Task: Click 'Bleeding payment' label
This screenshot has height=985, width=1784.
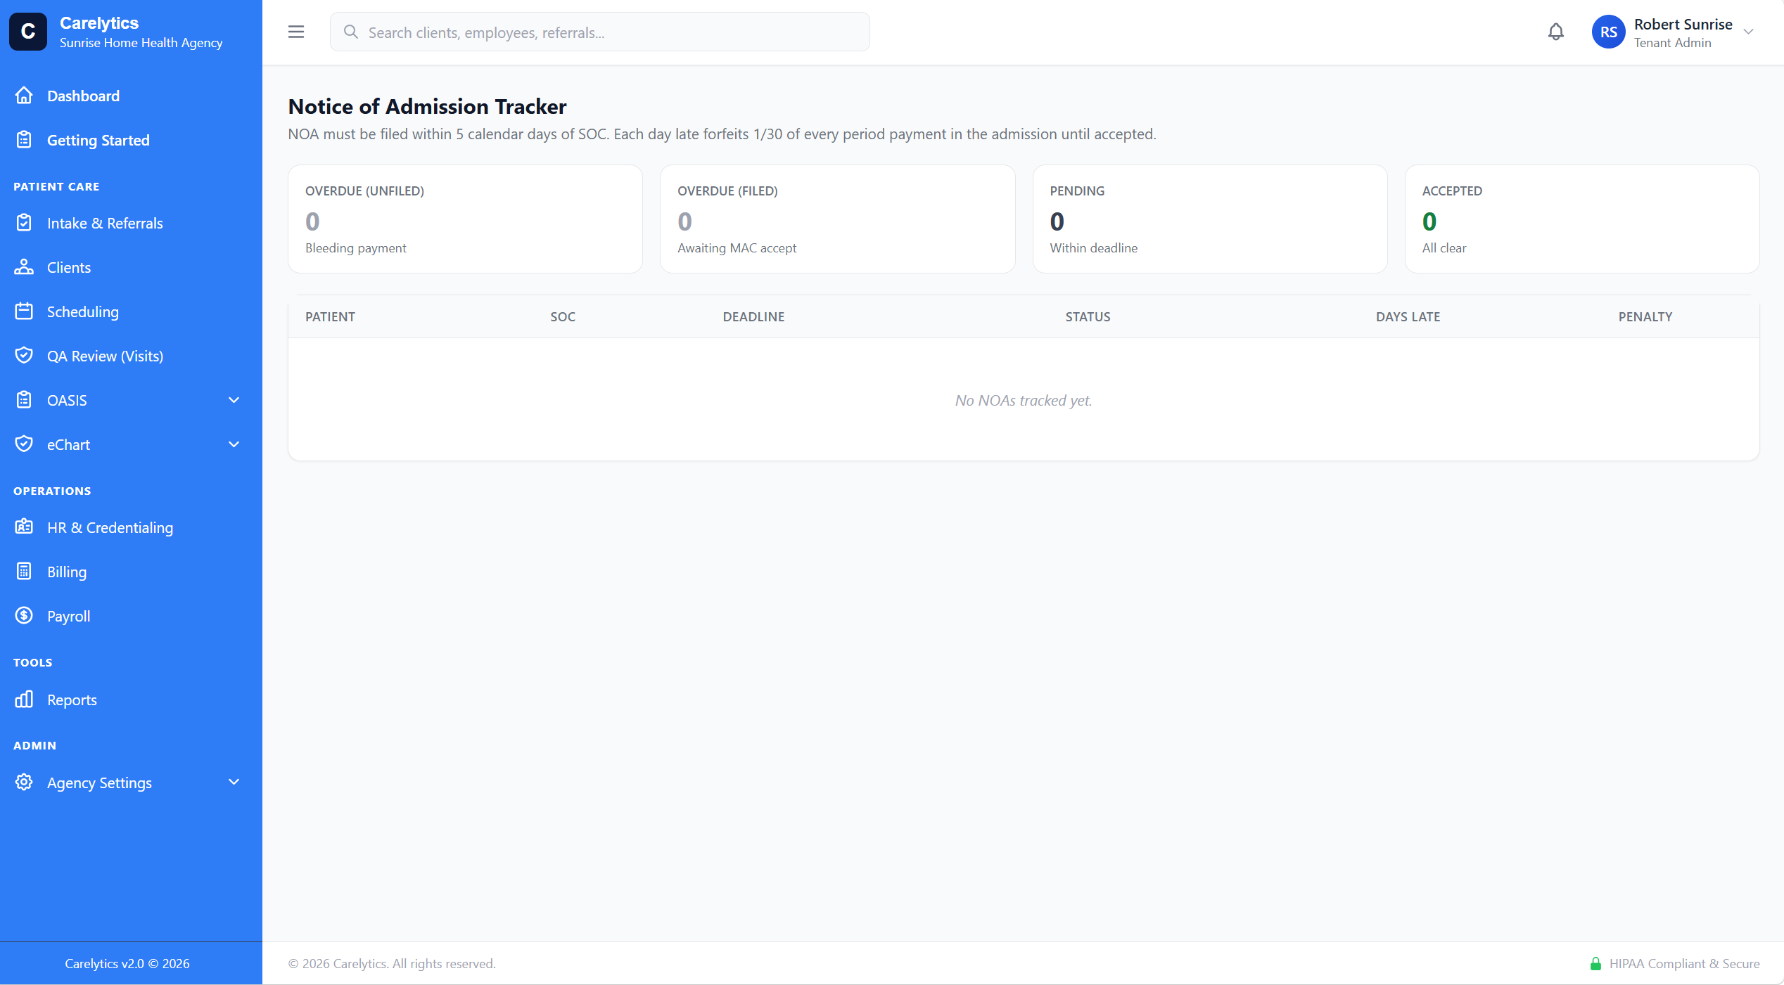Action: [x=355, y=247]
